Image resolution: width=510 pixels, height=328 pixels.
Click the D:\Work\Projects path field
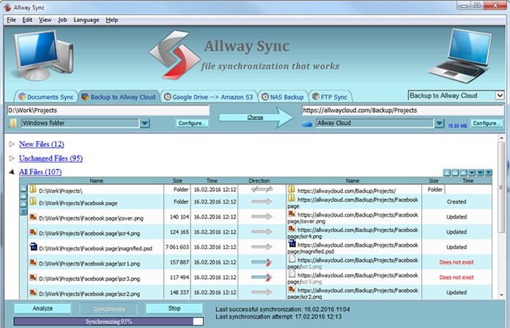tap(108, 111)
